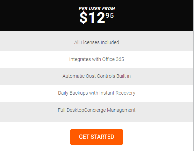Select the Full DesktopConcierge Management row
The width and height of the screenshot is (194, 151).
96,112
